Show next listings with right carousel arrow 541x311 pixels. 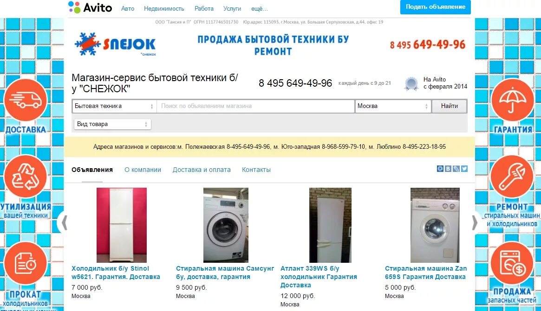click(x=475, y=222)
